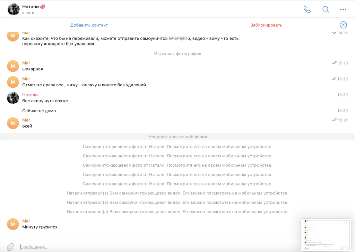The width and height of the screenshot is (355, 252).
Task: Click the 'Сейчас не дома' message
Action: point(39,111)
